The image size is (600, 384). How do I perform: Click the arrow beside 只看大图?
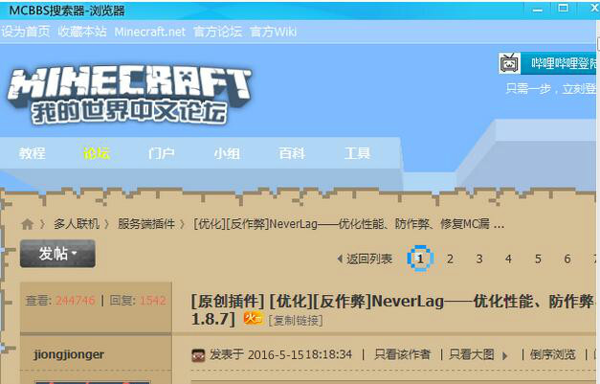coord(504,355)
